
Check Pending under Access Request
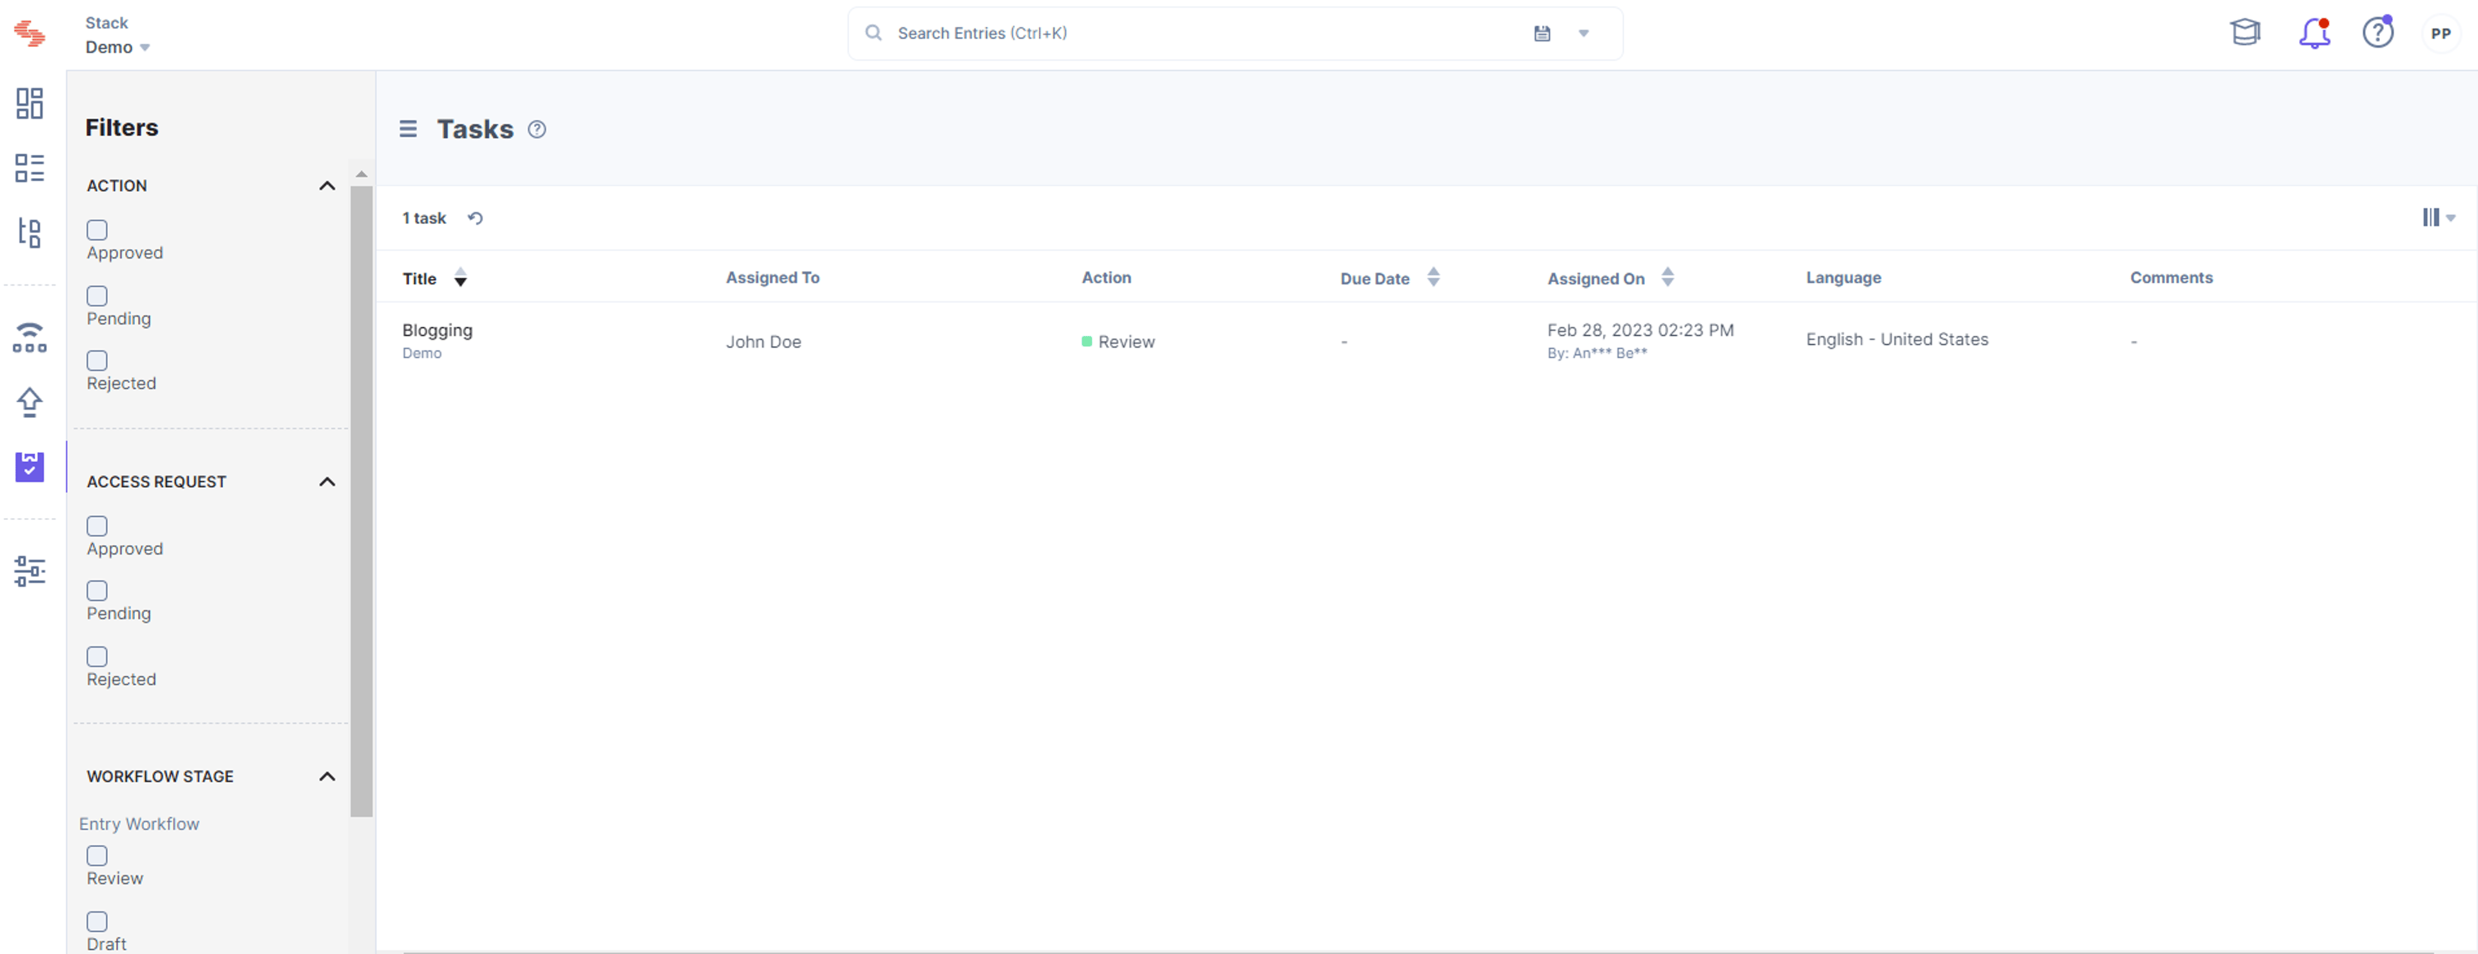tap(97, 590)
